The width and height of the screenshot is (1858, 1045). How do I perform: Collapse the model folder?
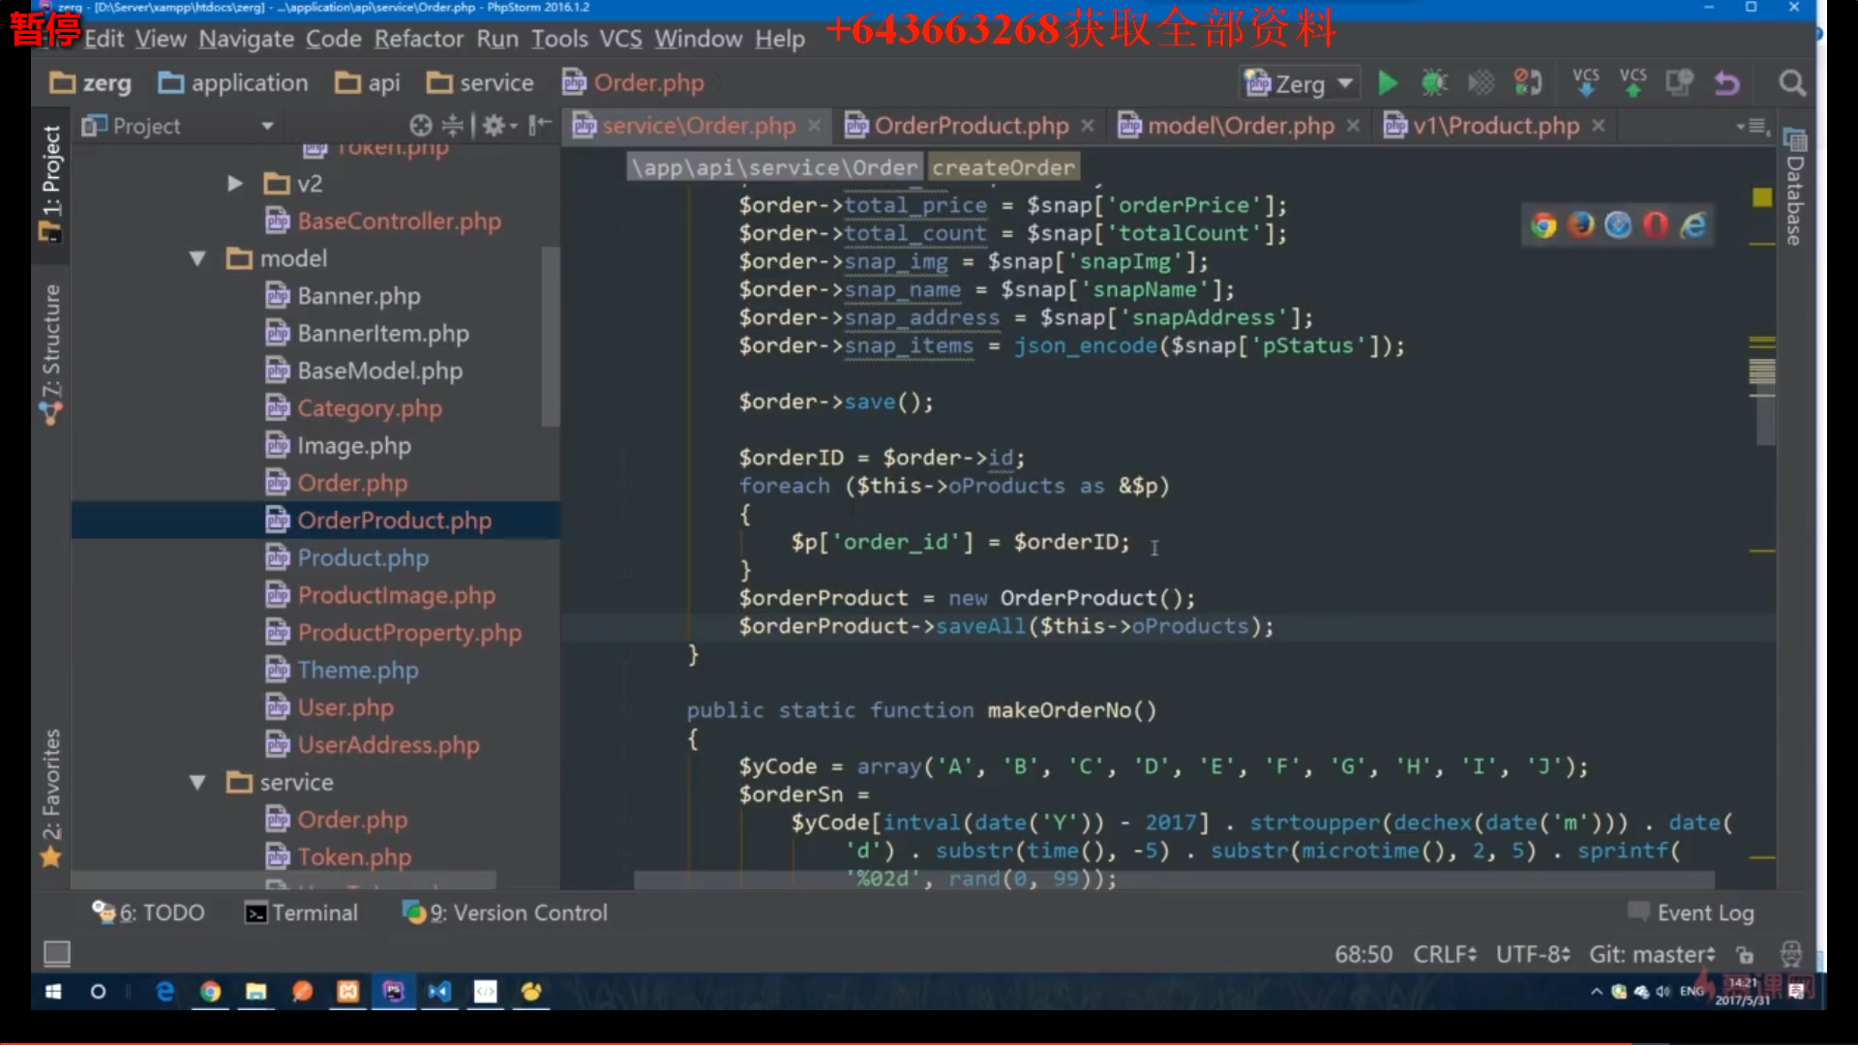[197, 258]
